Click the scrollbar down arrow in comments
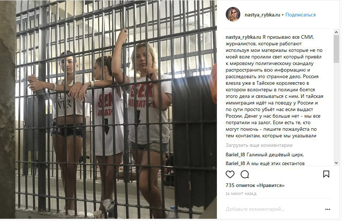 pos(336,163)
